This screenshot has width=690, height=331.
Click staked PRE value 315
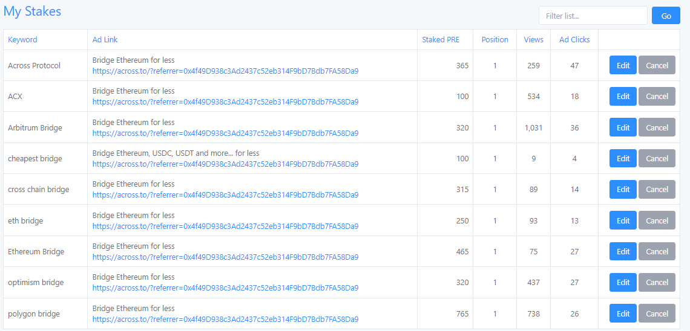click(462, 190)
